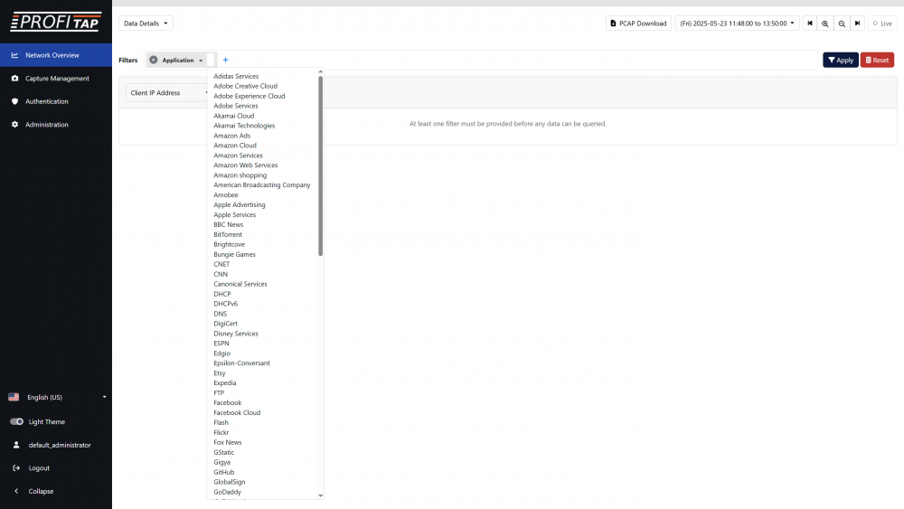Add a new filter with plus icon
Viewport: 904px width, 509px height.
pyautogui.click(x=225, y=60)
